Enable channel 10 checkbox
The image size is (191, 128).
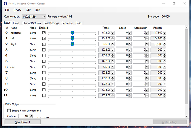coord(44,90)
